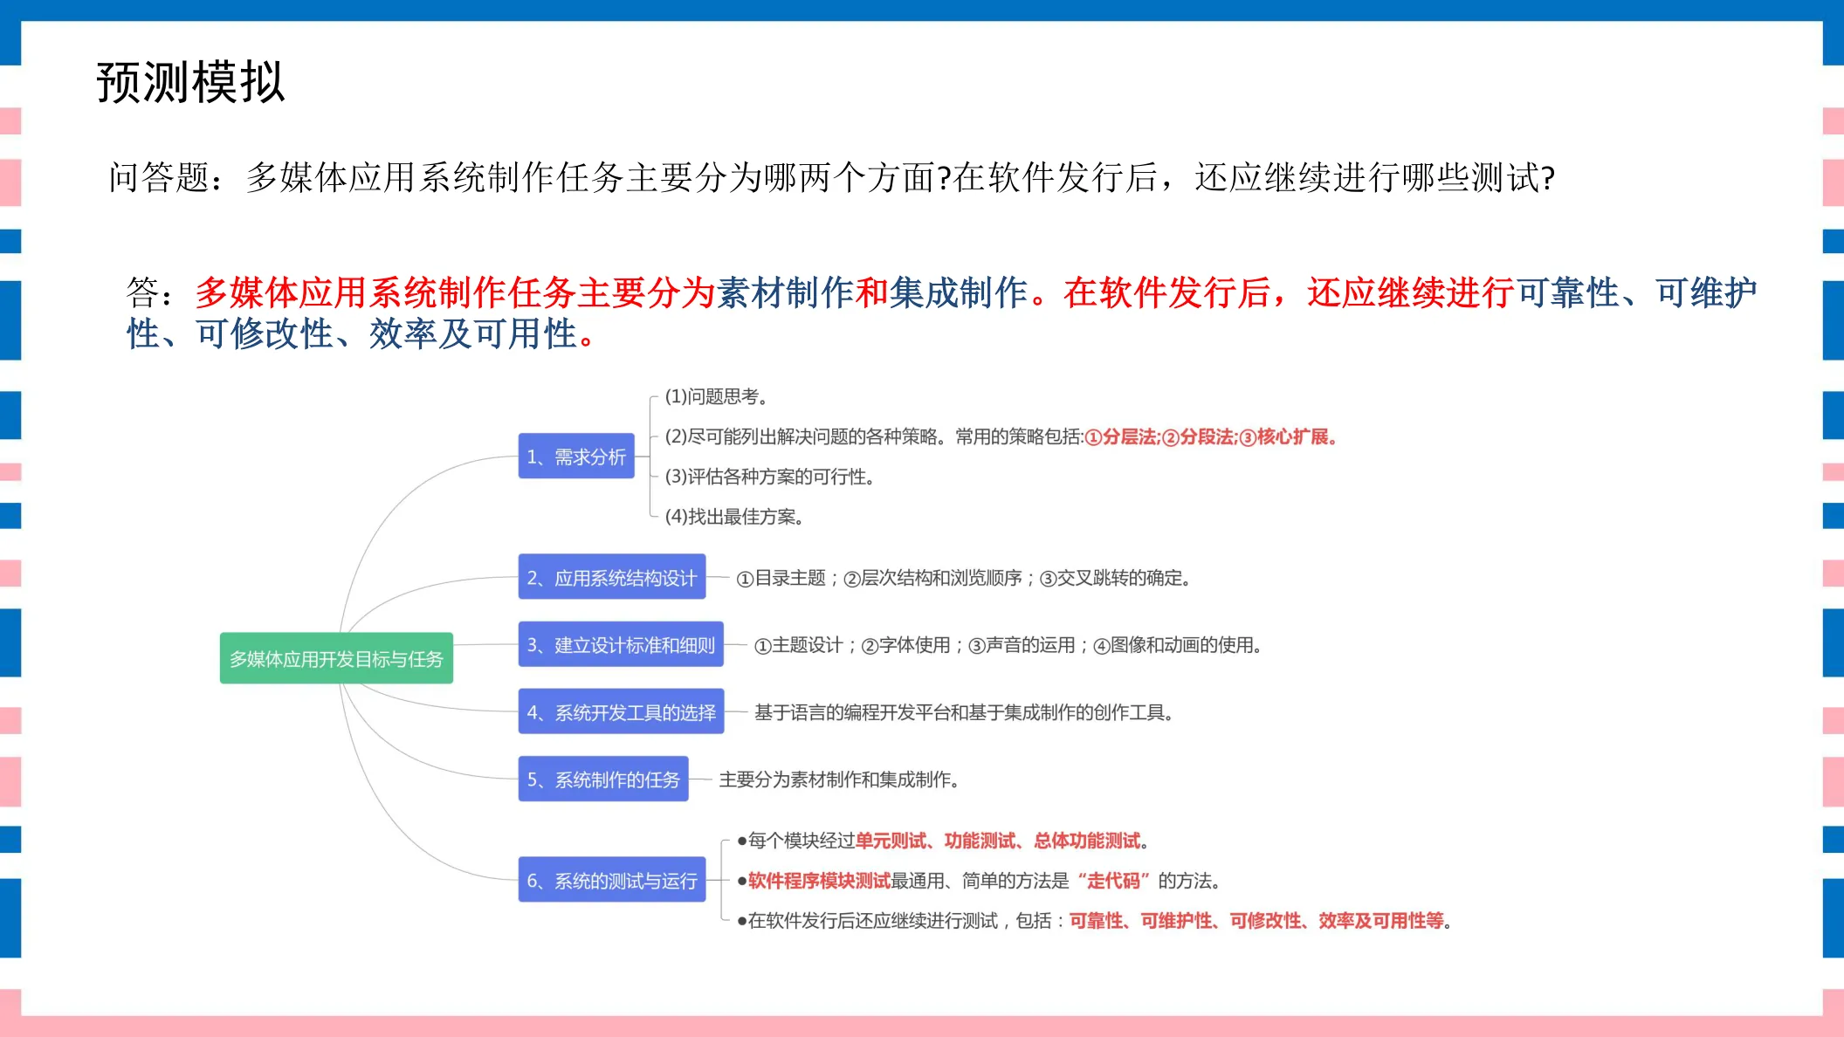The height and width of the screenshot is (1037, 1844).
Task: Select the node 1、需求分析
Action: coord(576,456)
